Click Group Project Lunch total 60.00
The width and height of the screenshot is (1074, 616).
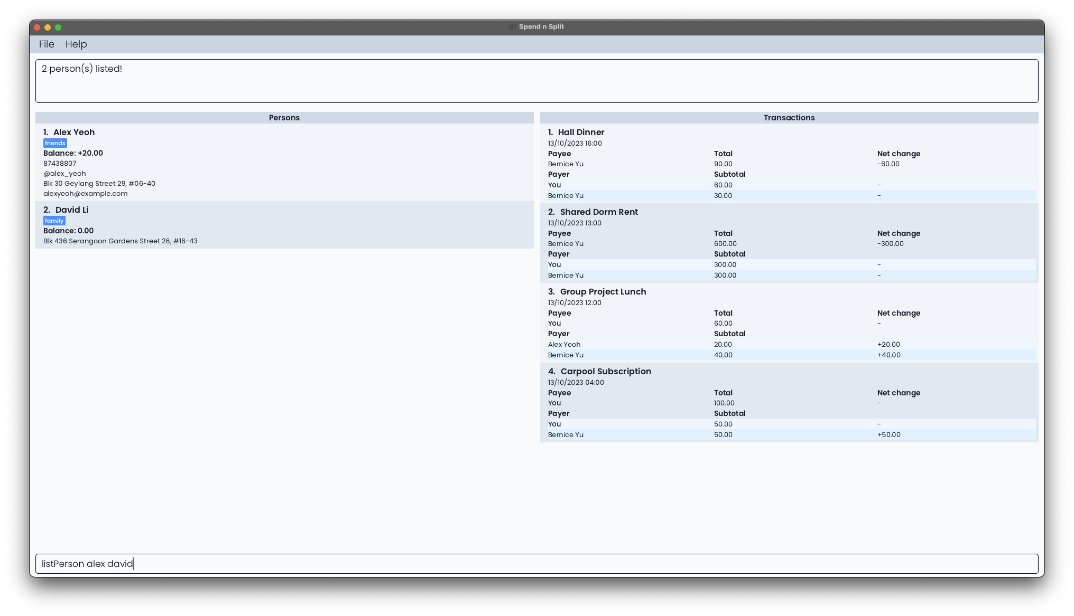point(723,324)
